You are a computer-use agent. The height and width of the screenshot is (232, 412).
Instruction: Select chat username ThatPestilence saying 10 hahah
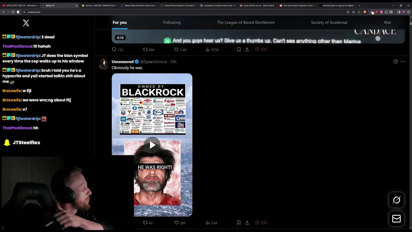point(17,46)
